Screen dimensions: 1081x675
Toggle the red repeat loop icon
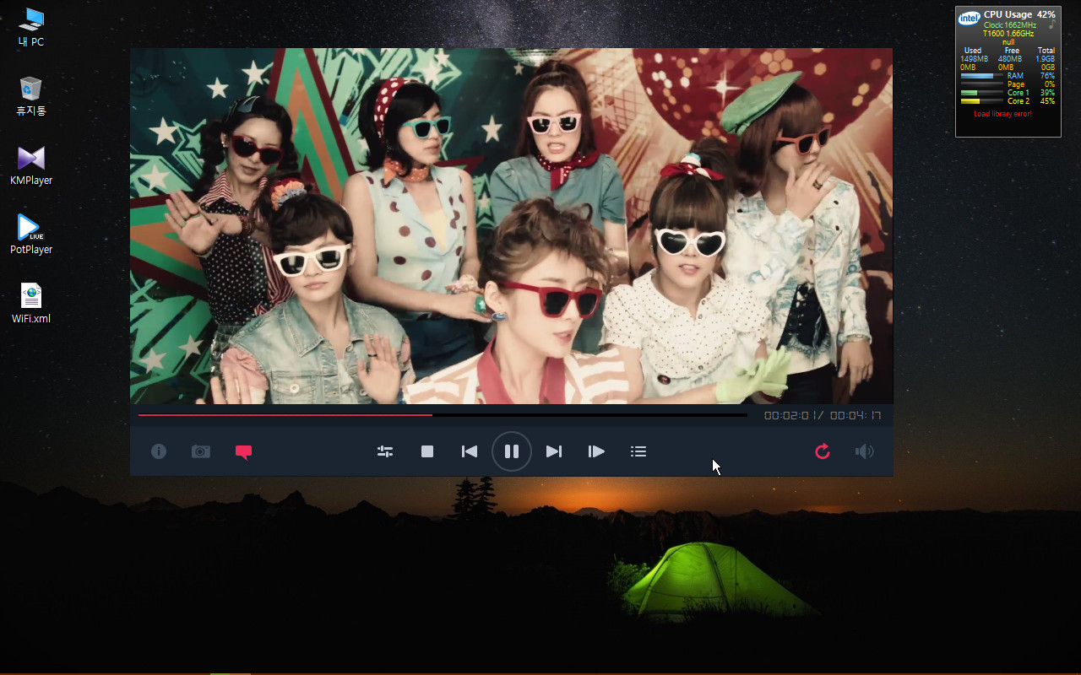823,451
